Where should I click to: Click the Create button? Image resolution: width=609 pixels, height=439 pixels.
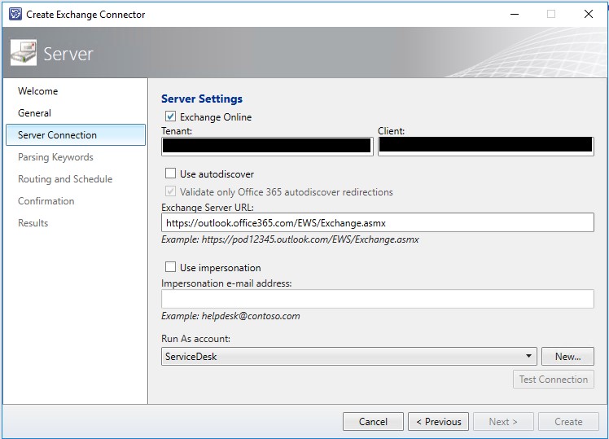[568, 422]
